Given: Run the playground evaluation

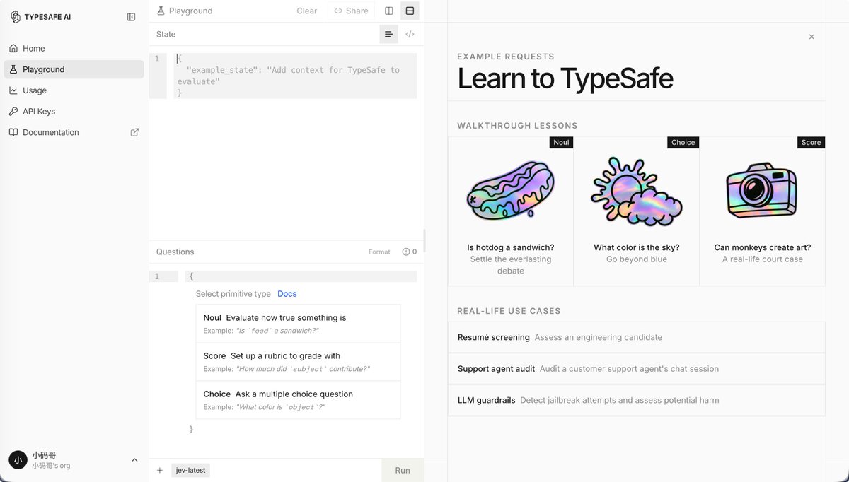Looking at the screenshot, I should click(x=403, y=470).
